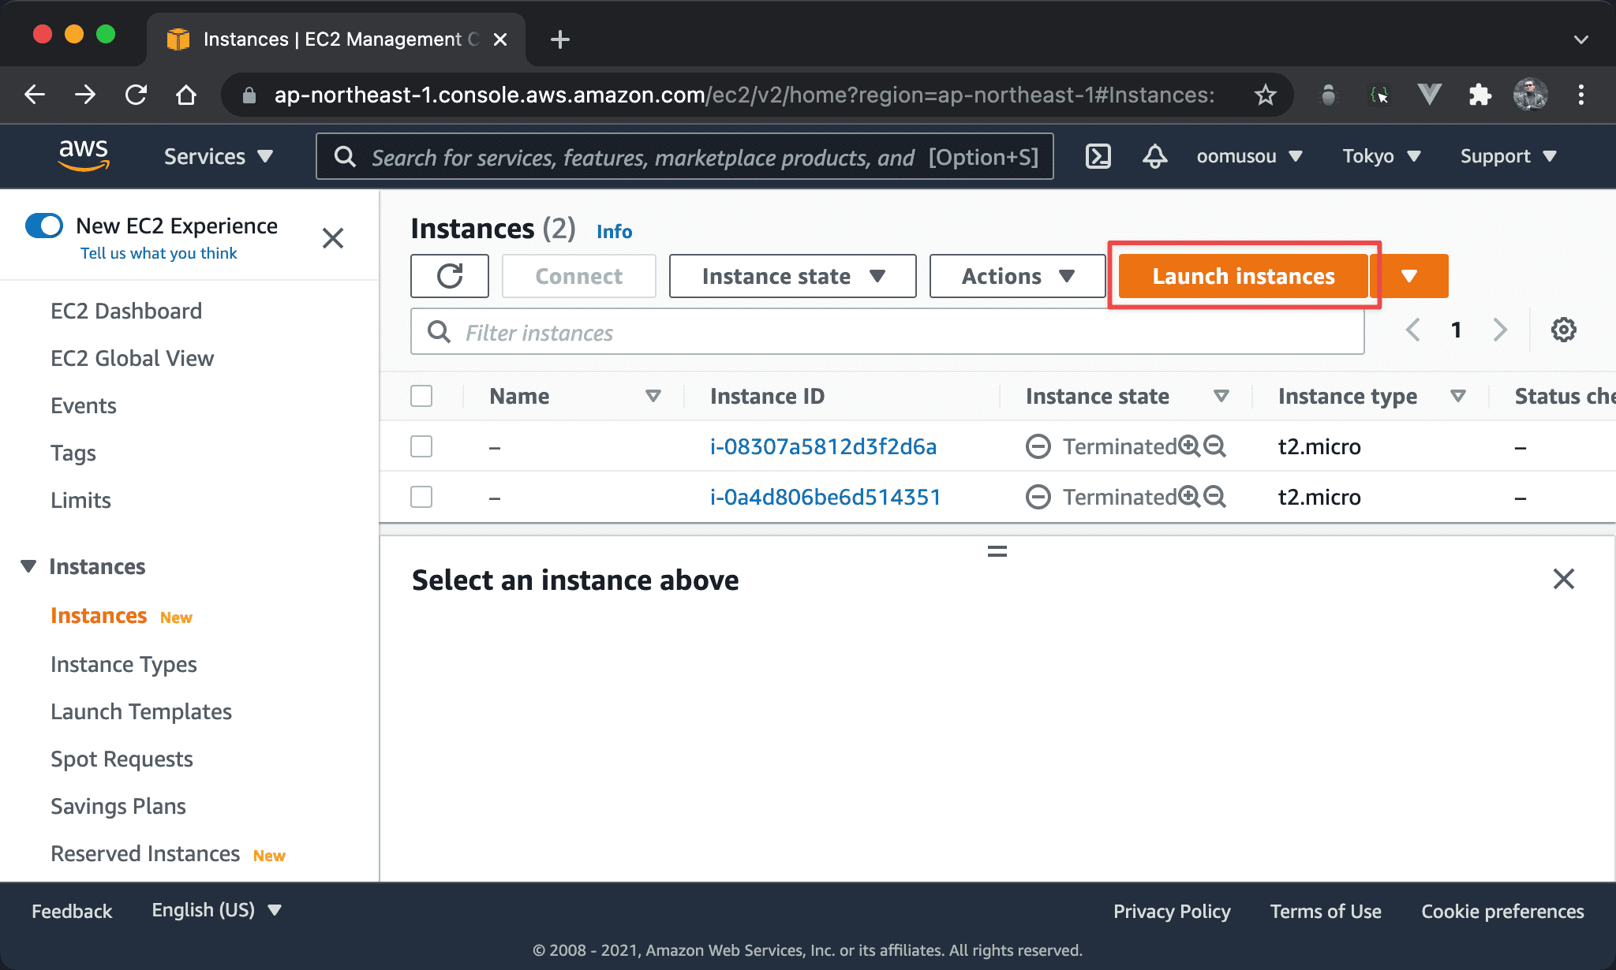Open Launch Templates in sidebar
This screenshot has height=970, width=1616.
(x=141, y=711)
